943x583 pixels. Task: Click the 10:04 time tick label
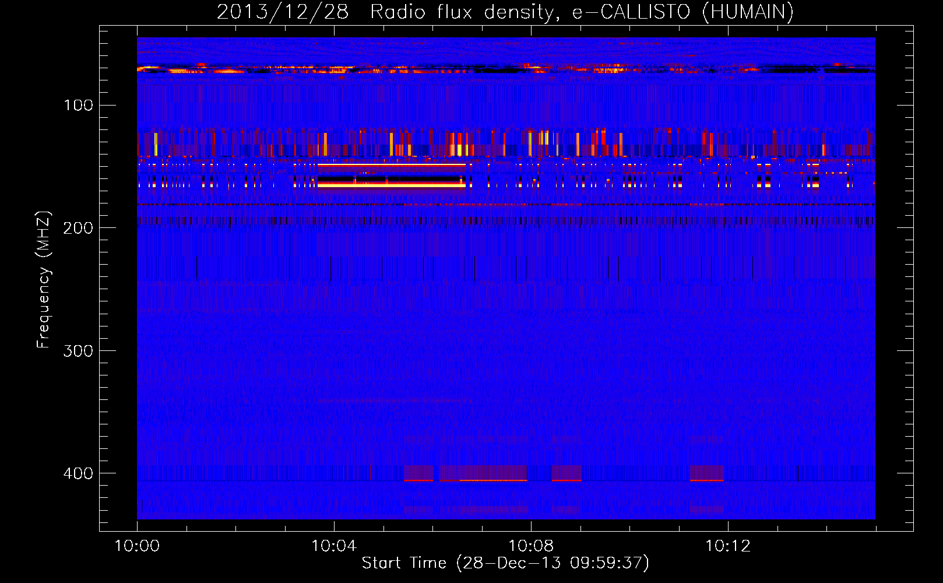(x=334, y=546)
